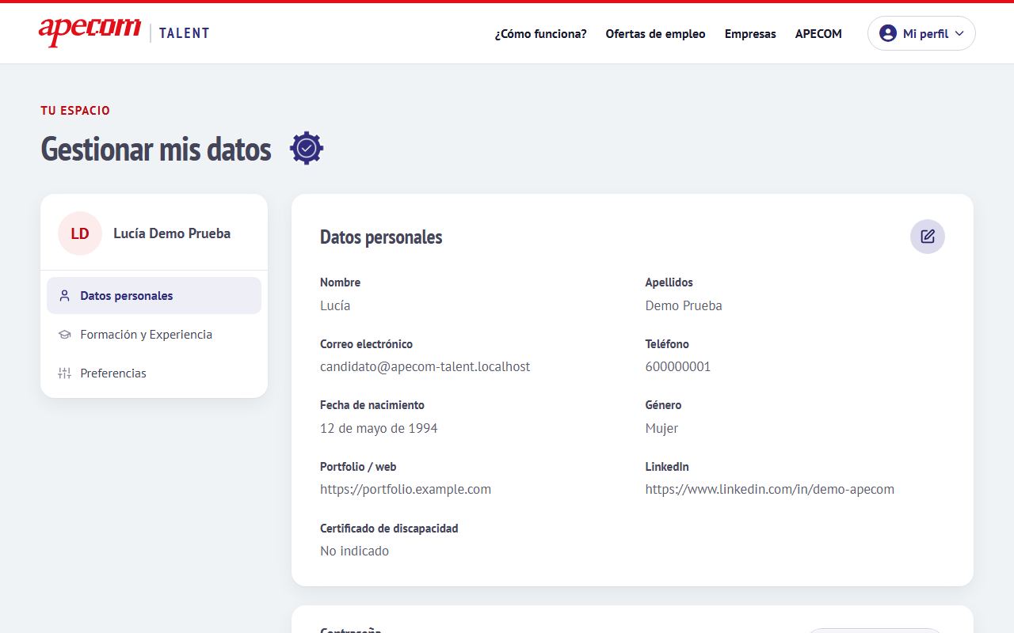The height and width of the screenshot is (633, 1014).
Task: Click the TU ESPACIO label
Action: point(75,111)
